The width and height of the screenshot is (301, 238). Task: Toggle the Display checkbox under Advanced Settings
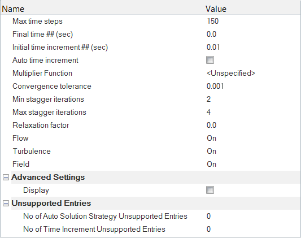[x=210, y=190]
